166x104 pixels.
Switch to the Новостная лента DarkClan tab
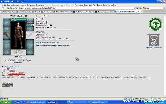tap(28, 12)
